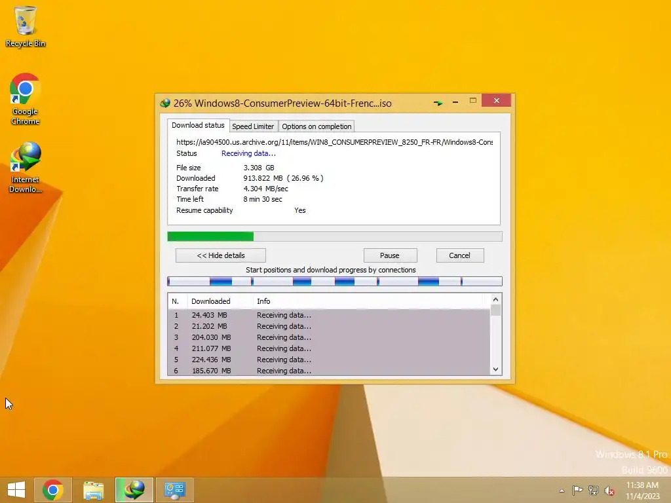Click the green download progress bar
The height and width of the screenshot is (503, 671).
pos(335,236)
